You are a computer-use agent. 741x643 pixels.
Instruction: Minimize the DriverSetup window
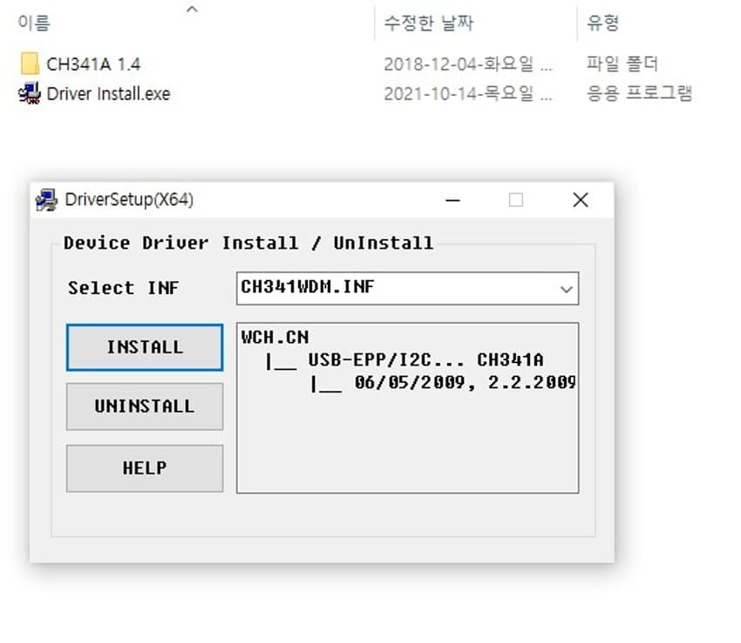pyautogui.click(x=452, y=201)
